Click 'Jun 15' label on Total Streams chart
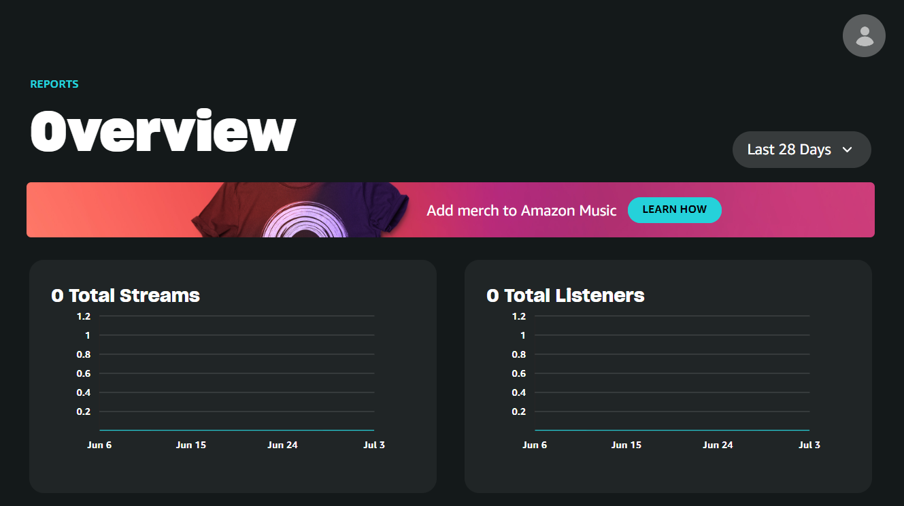Viewport: 904px width, 506px height. coord(191,445)
